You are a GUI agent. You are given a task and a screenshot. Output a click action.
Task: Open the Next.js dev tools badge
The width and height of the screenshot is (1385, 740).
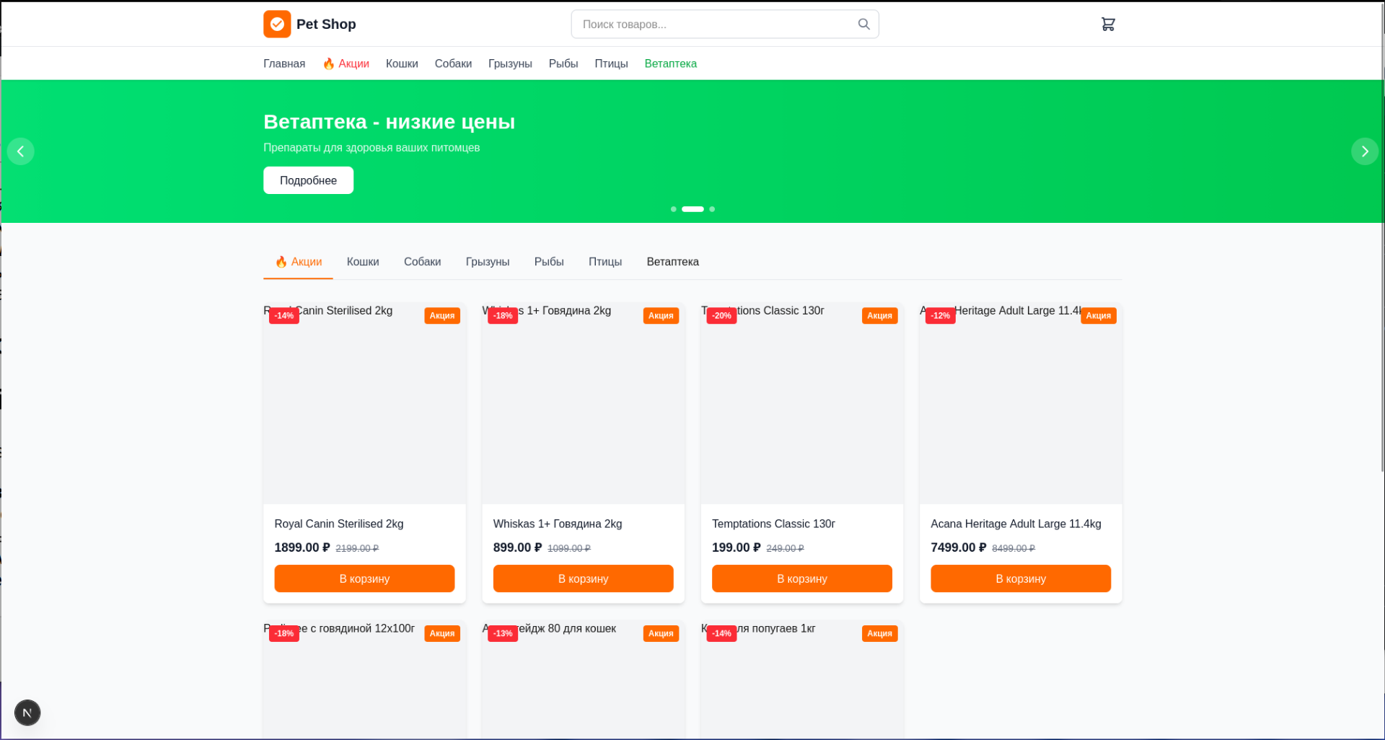pos(27,713)
